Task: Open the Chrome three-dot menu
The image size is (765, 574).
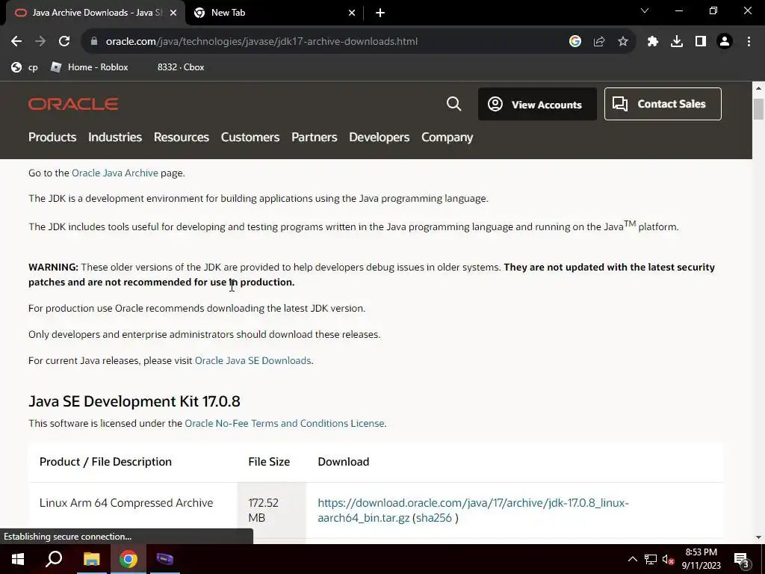Action: (x=749, y=42)
